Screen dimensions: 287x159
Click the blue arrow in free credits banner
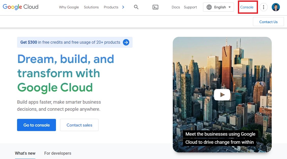click(126, 42)
